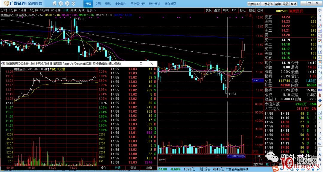The height and width of the screenshot is (172, 323).
Task: Click the F10 sidebar icon
Action: coord(320,52)
